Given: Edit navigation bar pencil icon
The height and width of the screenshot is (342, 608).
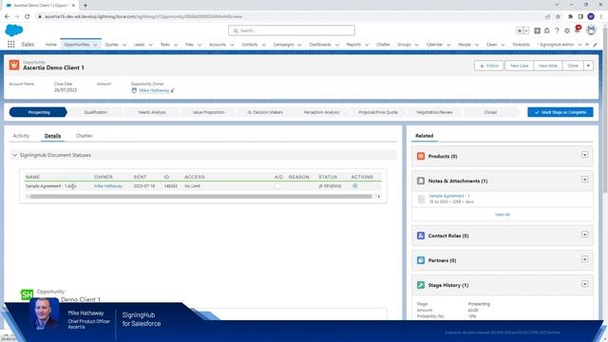Looking at the screenshot, I should [x=596, y=45].
